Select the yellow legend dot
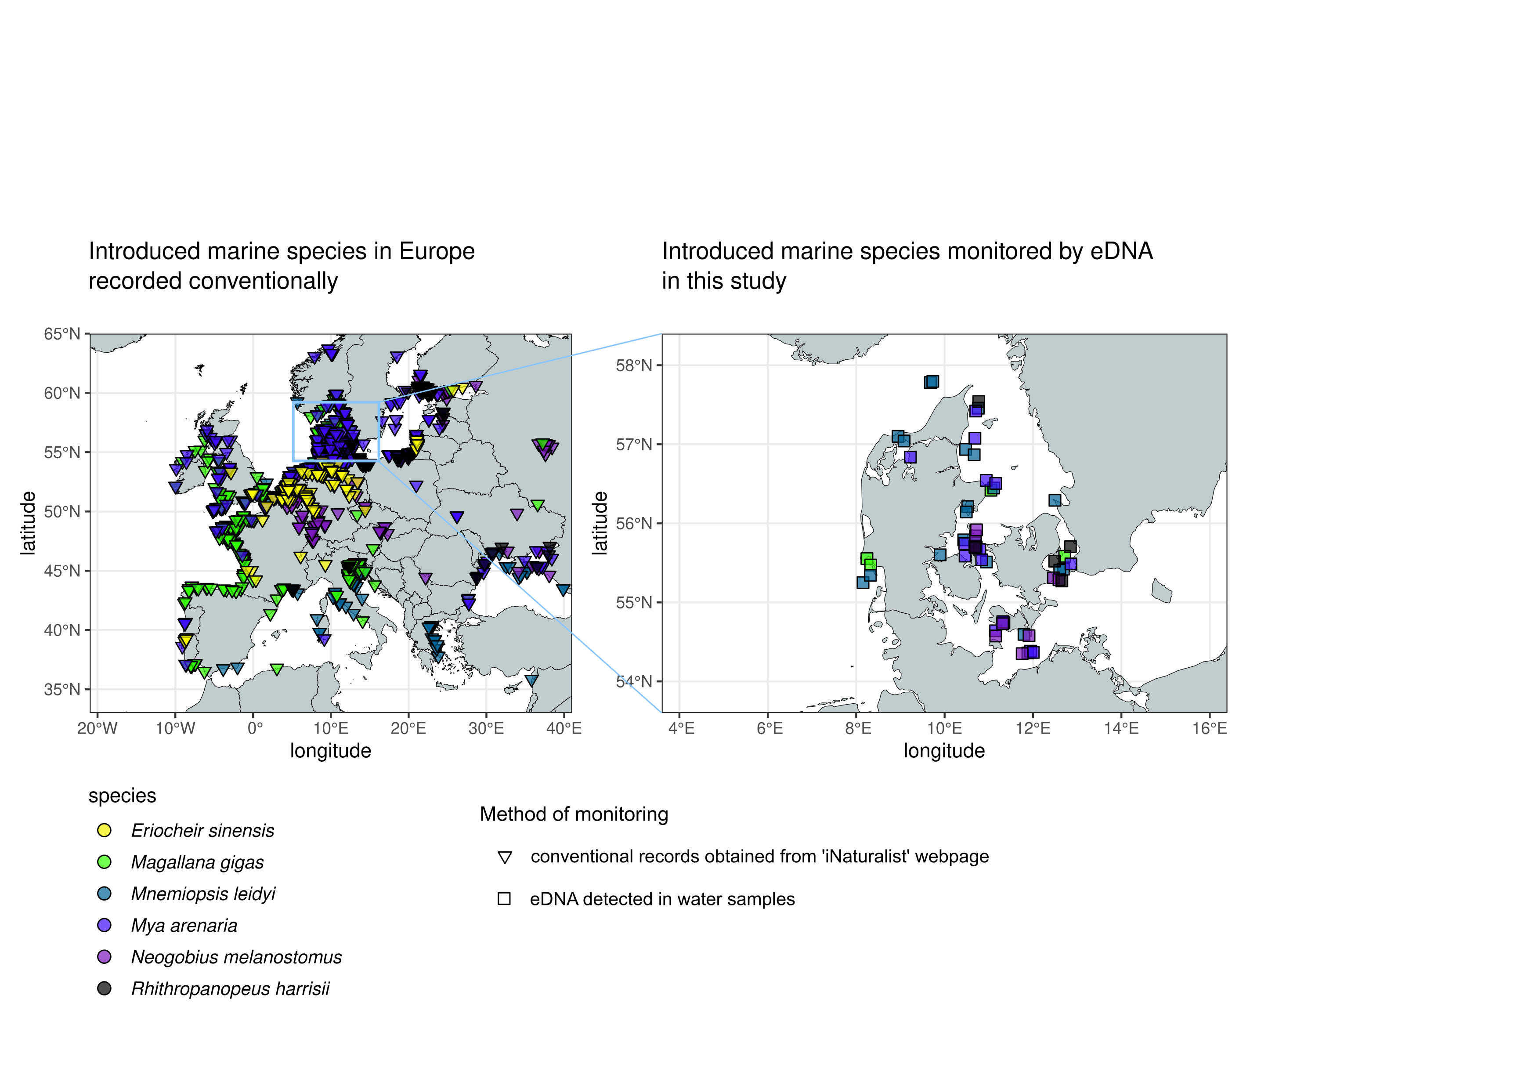The width and height of the screenshot is (1539, 1089). point(104,829)
